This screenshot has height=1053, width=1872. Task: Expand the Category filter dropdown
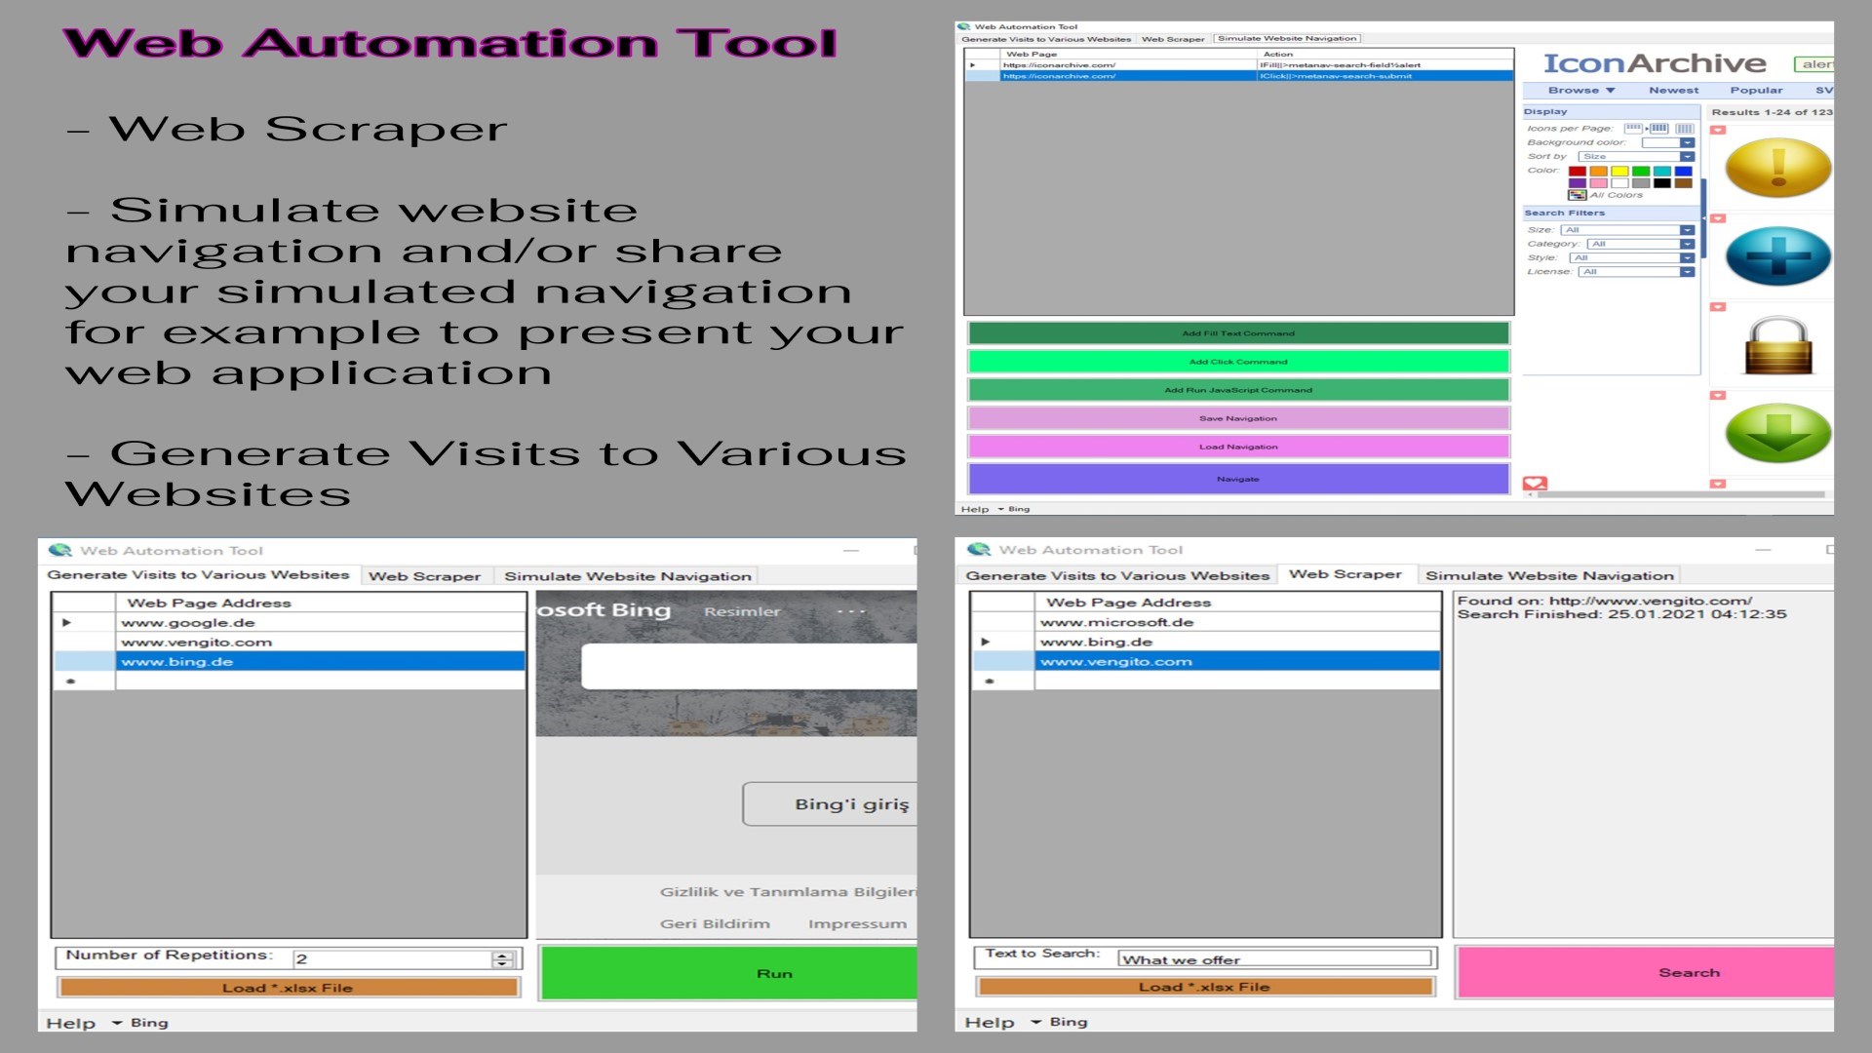coord(1687,245)
